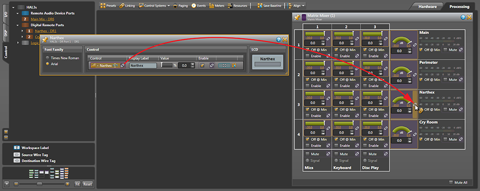Click zoom-out minus beside zoom slider

coord(16,184)
